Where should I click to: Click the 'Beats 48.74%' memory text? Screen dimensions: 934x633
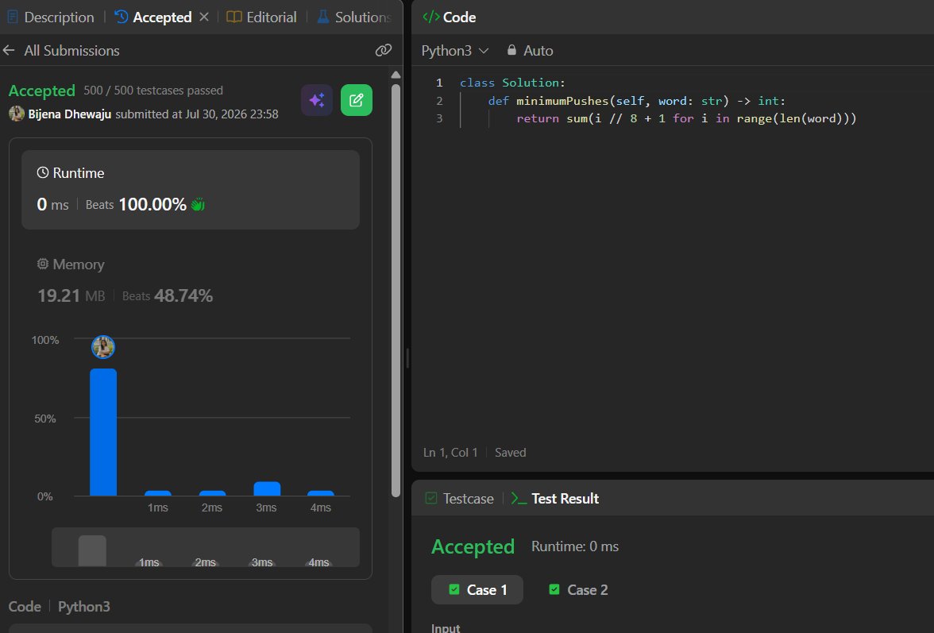168,295
